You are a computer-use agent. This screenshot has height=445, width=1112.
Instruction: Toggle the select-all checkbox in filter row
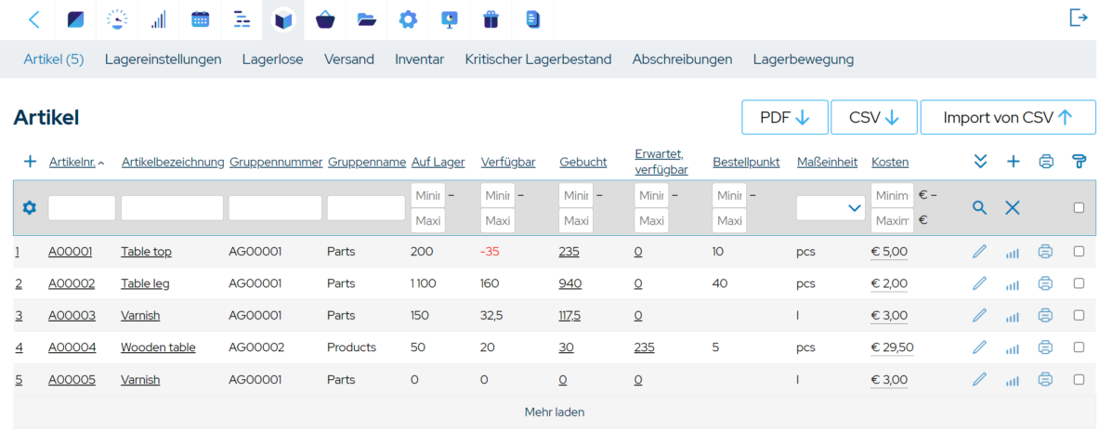pyautogui.click(x=1079, y=208)
